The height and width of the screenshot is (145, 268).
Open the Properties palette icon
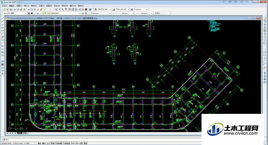pos(70,9)
